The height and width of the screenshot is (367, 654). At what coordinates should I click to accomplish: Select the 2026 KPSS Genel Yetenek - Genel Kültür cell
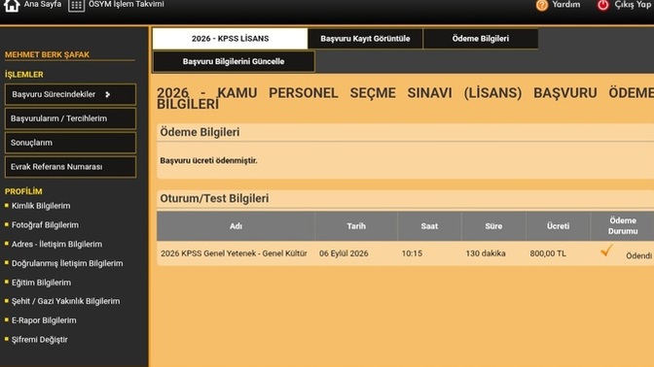(234, 253)
